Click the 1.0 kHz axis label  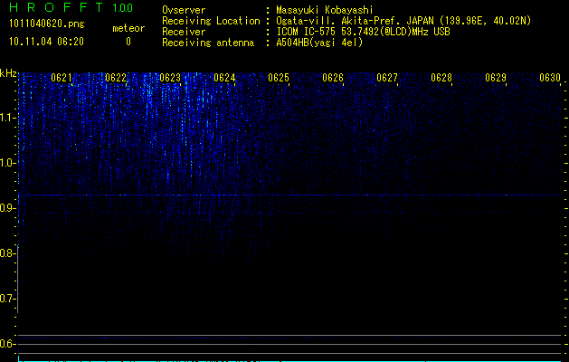pyautogui.click(x=7, y=163)
